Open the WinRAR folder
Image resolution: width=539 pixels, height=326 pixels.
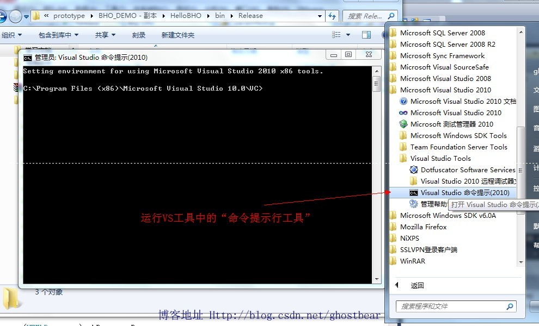pyautogui.click(x=408, y=261)
